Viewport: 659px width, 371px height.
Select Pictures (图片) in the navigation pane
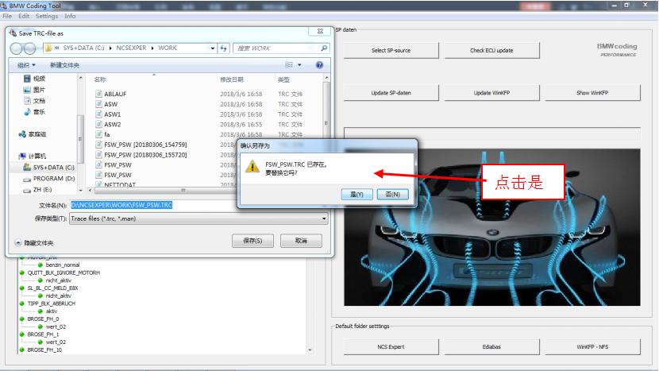point(34,90)
